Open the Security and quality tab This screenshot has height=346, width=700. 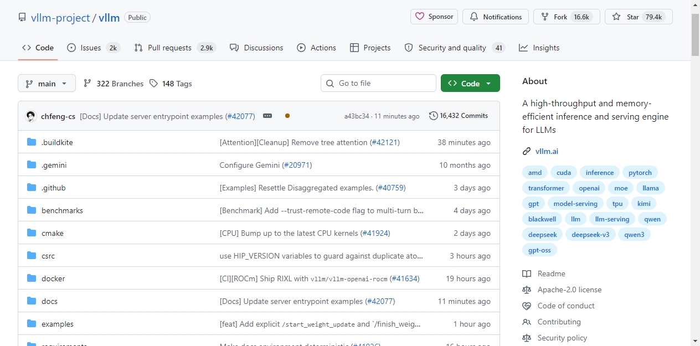coord(455,48)
